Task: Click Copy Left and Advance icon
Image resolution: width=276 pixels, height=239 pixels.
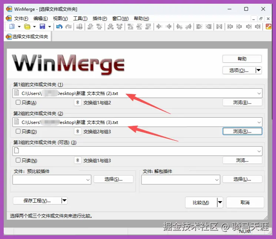Action: pos(189,27)
